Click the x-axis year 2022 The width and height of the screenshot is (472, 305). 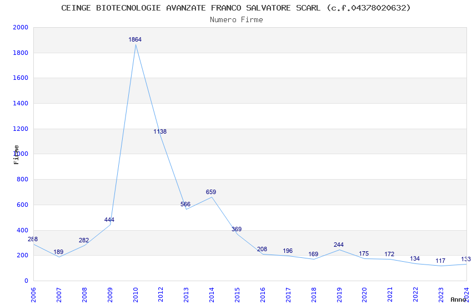pyautogui.click(x=415, y=294)
